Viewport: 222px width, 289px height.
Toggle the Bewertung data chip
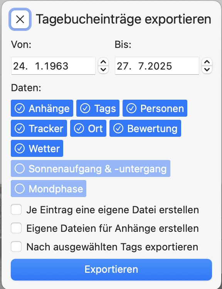[145, 128]
